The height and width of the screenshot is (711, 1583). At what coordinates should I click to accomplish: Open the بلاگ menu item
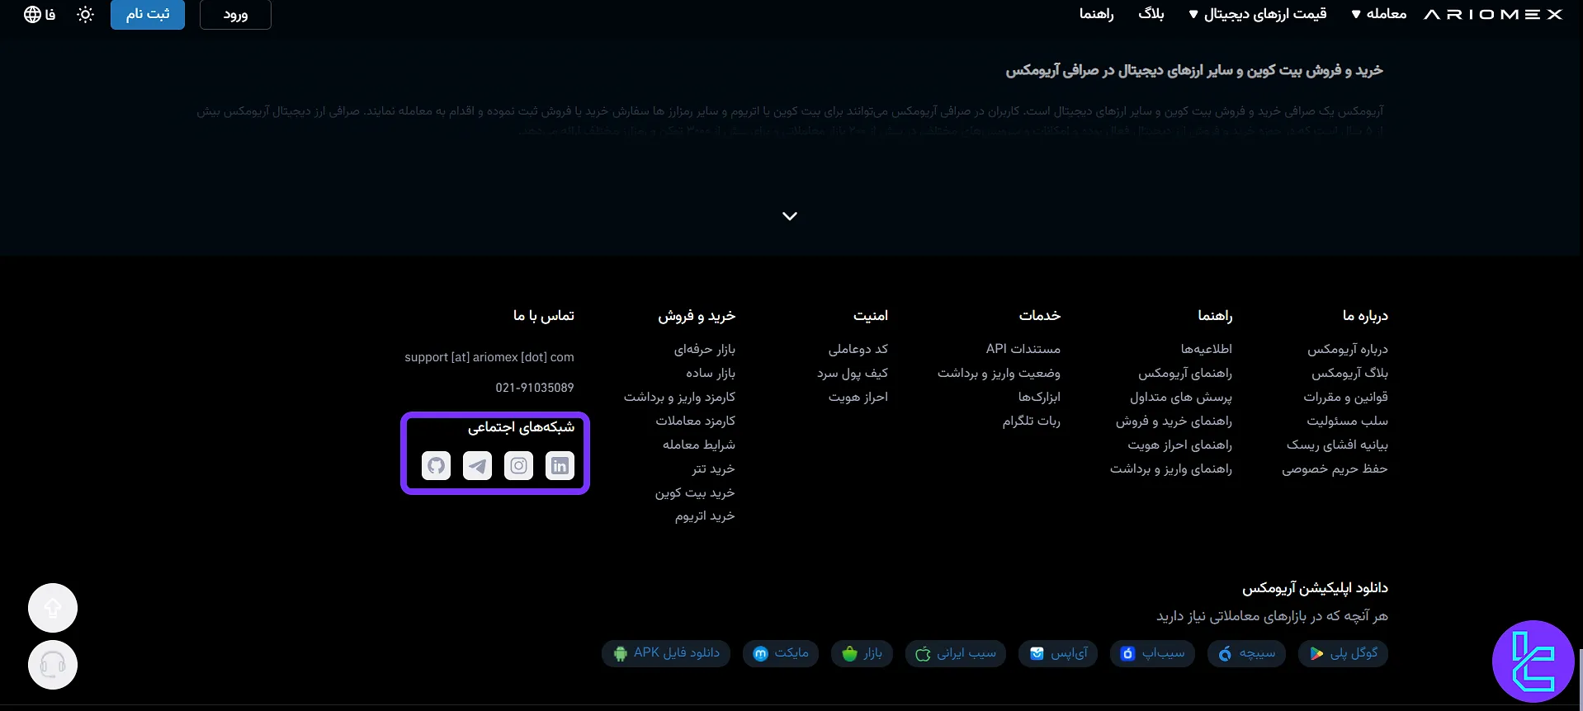(1151, 14)
